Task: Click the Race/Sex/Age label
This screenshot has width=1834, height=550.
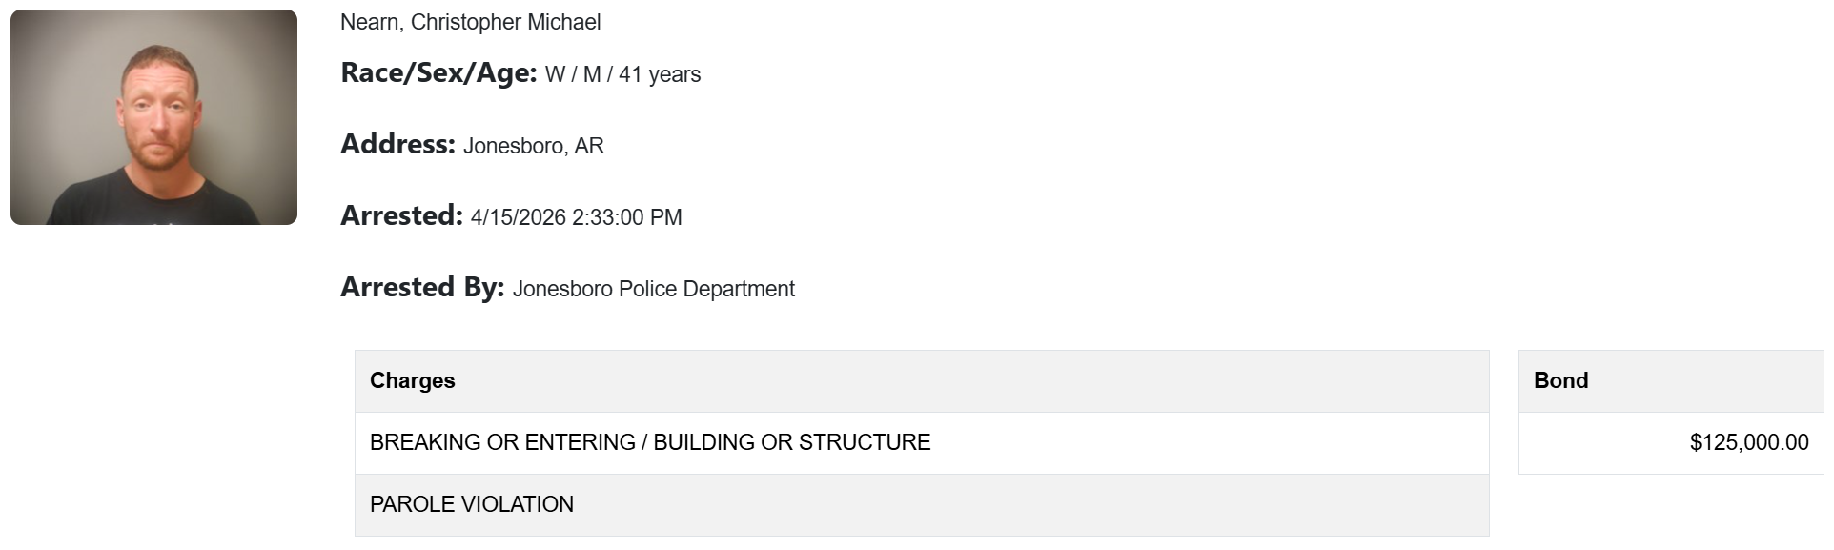Action: coord(438,73)
